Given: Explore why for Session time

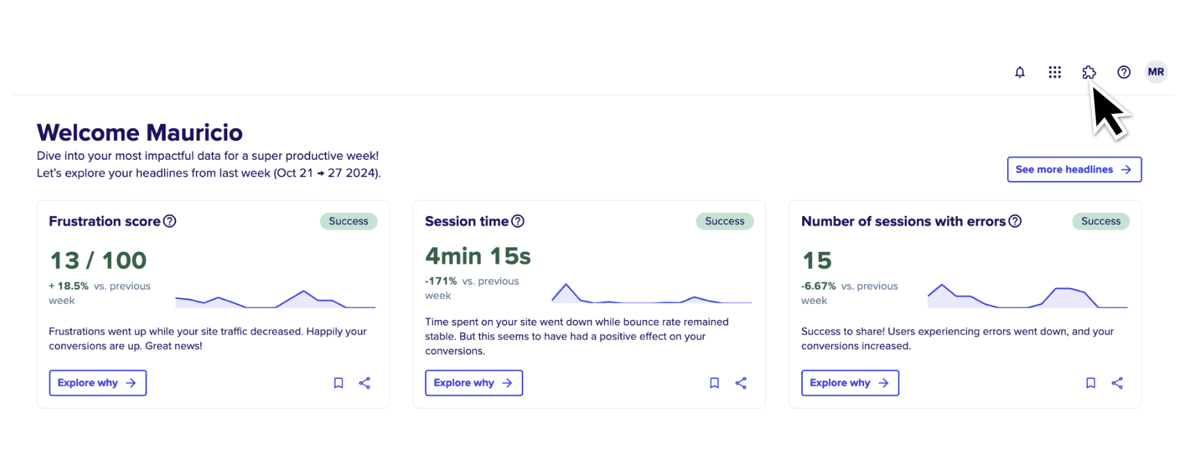Looking at the screenshot, I should coord(474,383).
